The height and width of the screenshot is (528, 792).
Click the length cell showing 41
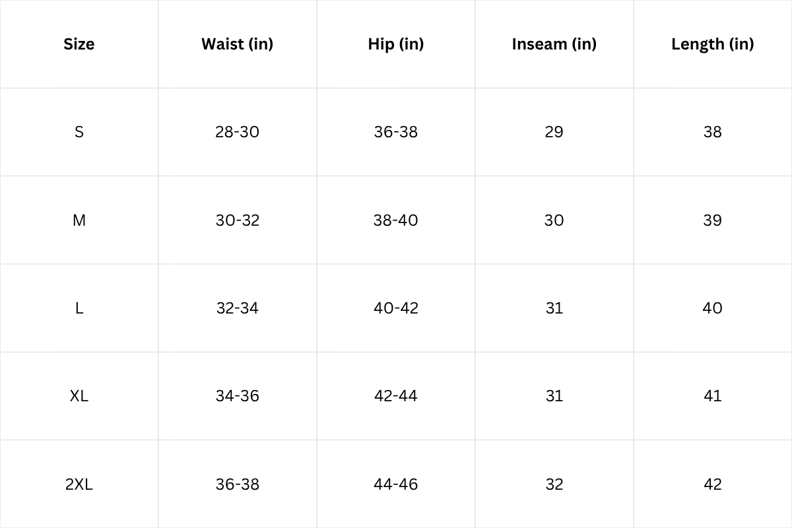click(x=712, y=396)
